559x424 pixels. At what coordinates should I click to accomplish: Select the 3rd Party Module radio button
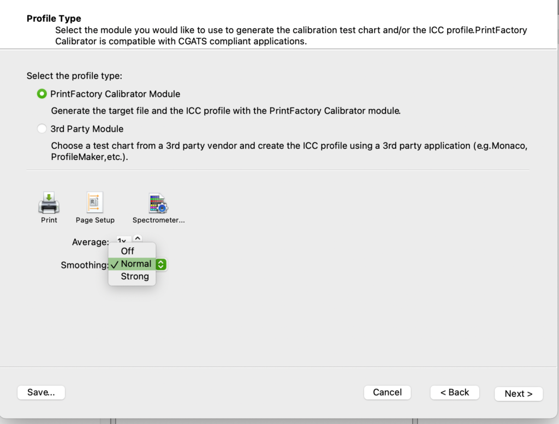(41, 129)
